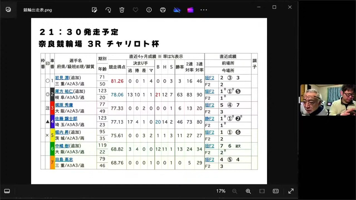Click the 勝率 column header

(x=179, y=67)
